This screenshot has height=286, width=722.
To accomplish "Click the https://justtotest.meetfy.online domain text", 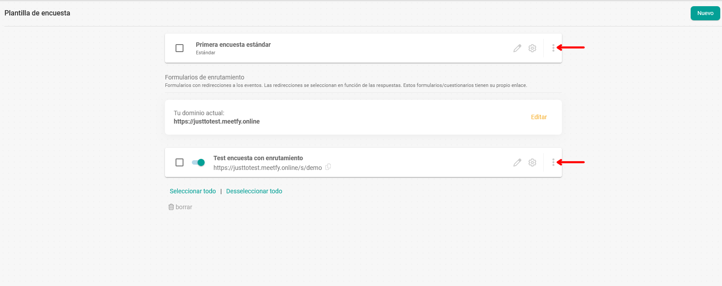I will 217,121.
